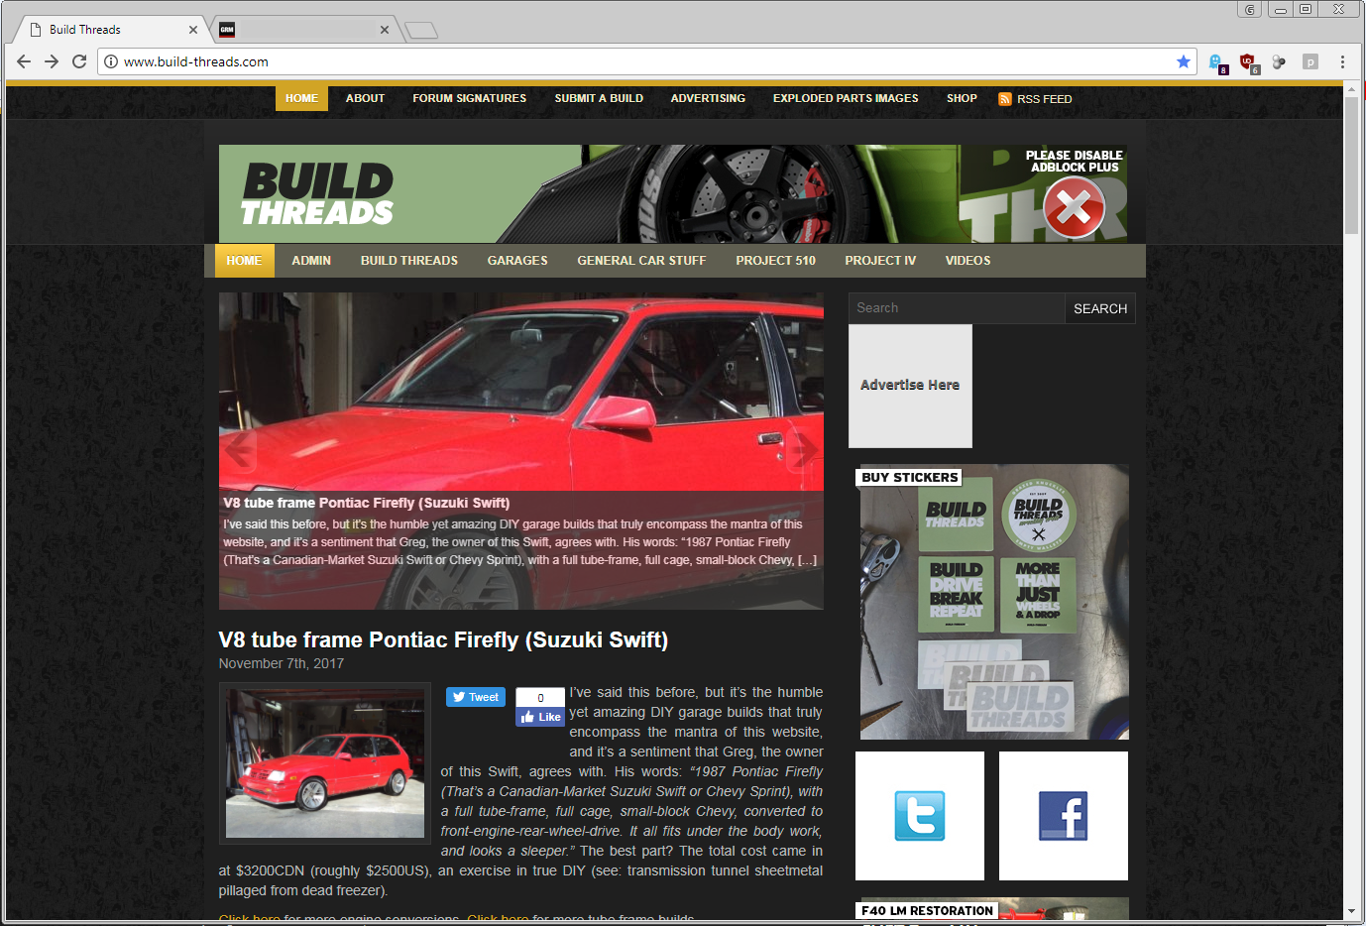Click the Build Threads logo
The width and height of the screenshot is (1366, 926).
(317, 194)
